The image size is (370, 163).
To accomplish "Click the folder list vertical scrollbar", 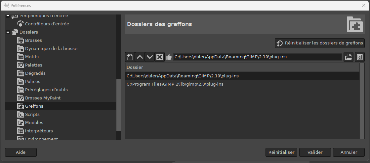I will pyautogui.click(x=362, y=101).
